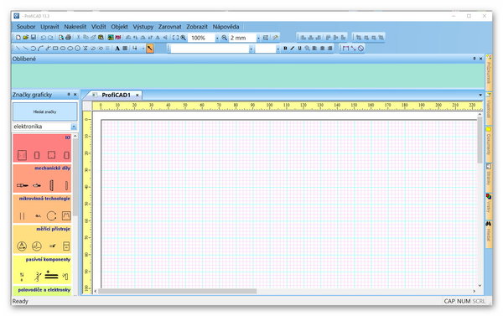
Task: Click the canvas horizontal scrollbar thumb
Action: point(178,291)
